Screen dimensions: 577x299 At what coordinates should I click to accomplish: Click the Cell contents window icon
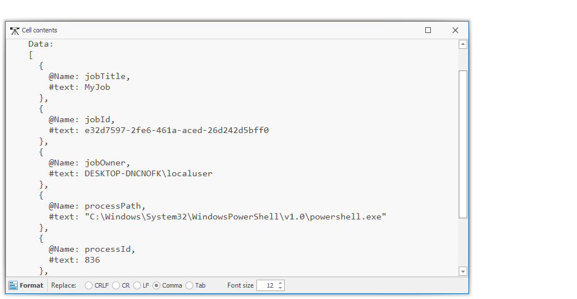(x=15, y=31)
